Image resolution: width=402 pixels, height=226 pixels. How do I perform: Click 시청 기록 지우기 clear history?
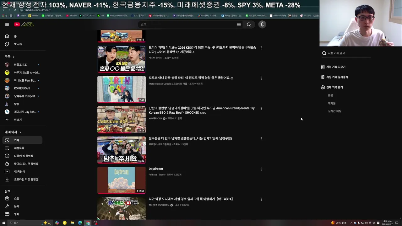[333, 67]
